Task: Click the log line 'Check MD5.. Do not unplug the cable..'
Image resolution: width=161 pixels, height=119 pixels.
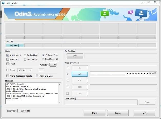Action: pyautogui.click(x=26, y=89)
